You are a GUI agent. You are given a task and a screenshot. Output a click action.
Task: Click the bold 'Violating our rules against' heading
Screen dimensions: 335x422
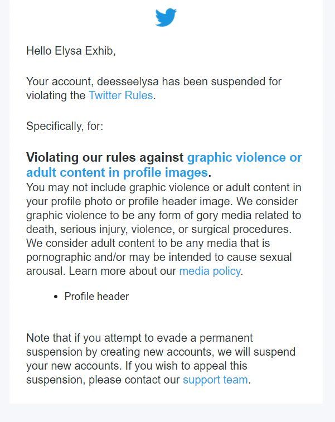coord(105,157)
